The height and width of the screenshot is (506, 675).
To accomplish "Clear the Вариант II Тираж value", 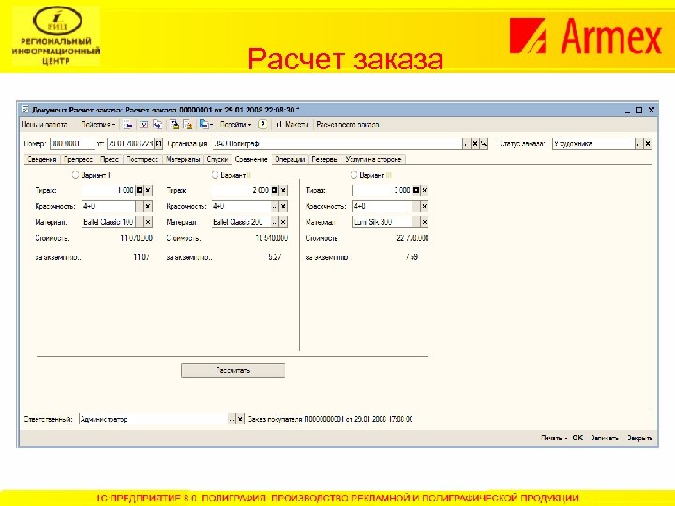I will [x=283, y=190].
